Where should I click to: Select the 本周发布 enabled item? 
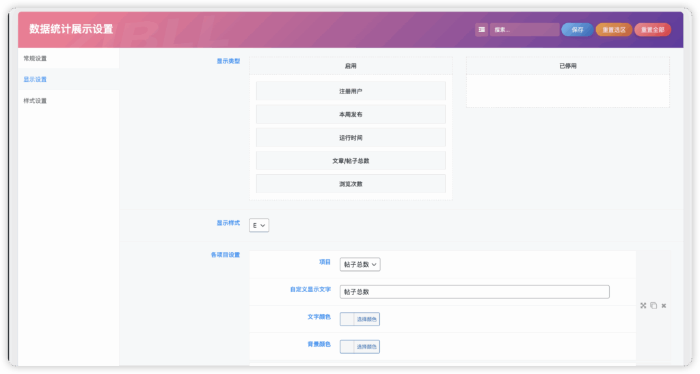pyautogui.click(x=351, y=115)
